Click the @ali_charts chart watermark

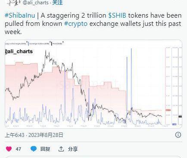[x=19, y=51]
